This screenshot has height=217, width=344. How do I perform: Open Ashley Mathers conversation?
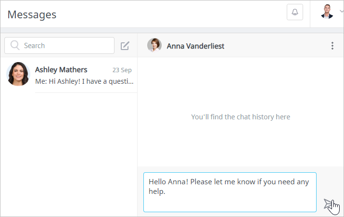point(69,75)
